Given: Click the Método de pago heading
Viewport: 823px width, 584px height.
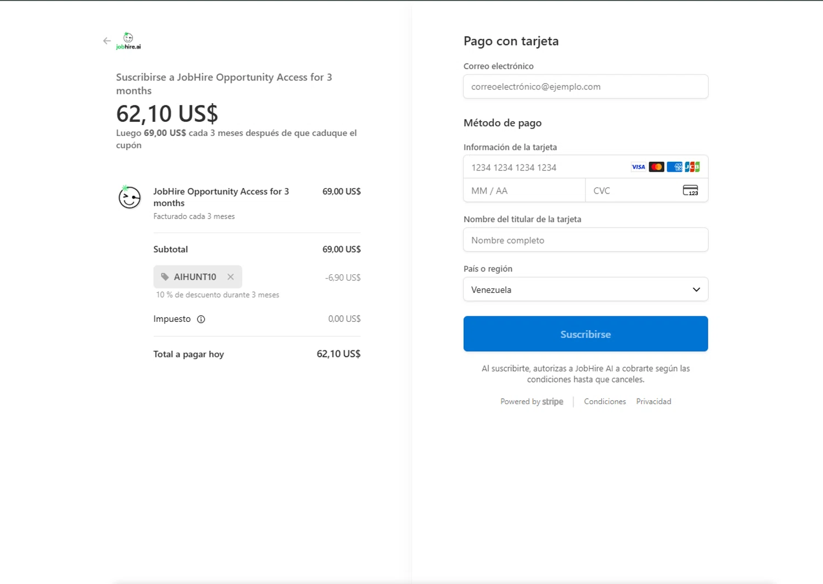Looking at the screenshot, I should click(x=503, y=123).
